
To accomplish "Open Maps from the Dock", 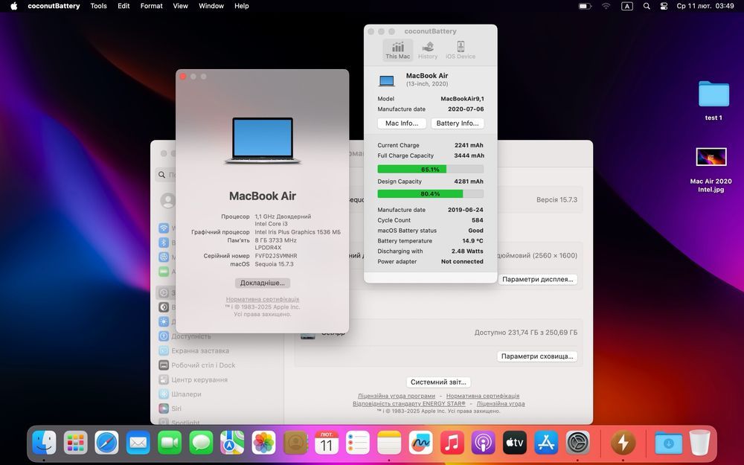I will pos(232,443).
